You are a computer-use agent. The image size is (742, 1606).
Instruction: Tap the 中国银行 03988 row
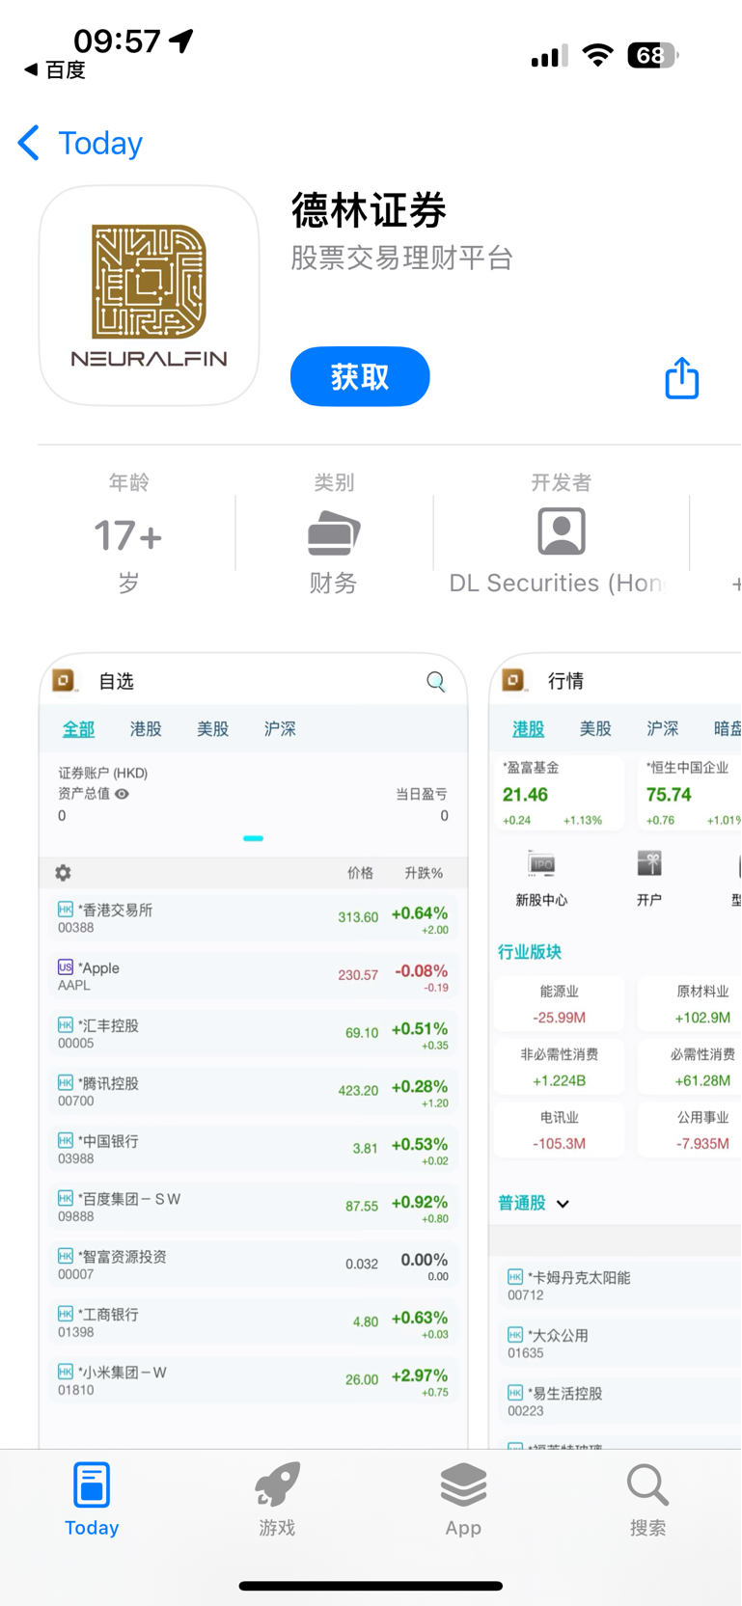tap(253, 1150)
